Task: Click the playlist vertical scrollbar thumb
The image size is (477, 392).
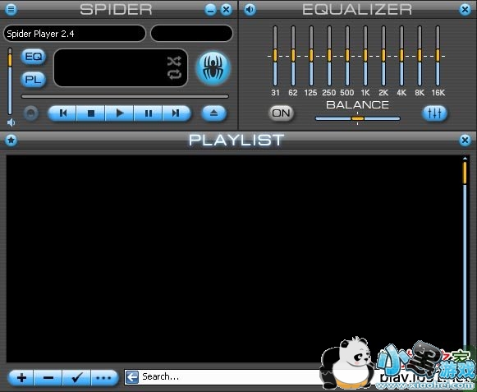Action: [465, 173]
